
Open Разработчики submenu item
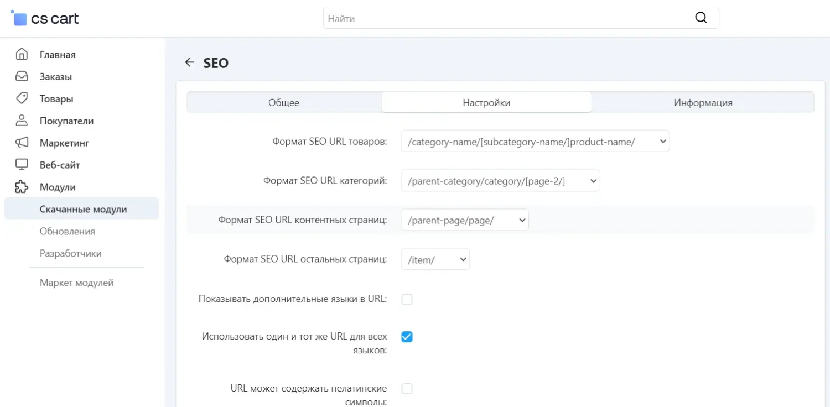pos(71,253)
